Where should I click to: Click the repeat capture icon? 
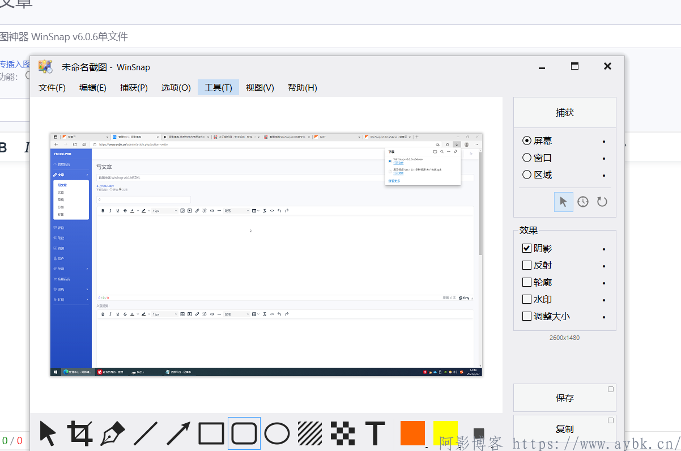[602, 201]
